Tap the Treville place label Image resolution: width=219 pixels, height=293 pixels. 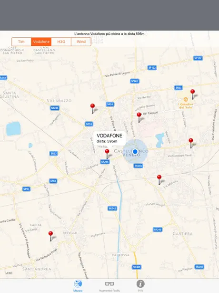point(70,233)
